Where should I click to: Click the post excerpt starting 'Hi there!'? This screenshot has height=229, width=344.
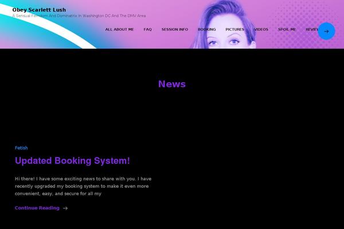(x=83, y=186)
